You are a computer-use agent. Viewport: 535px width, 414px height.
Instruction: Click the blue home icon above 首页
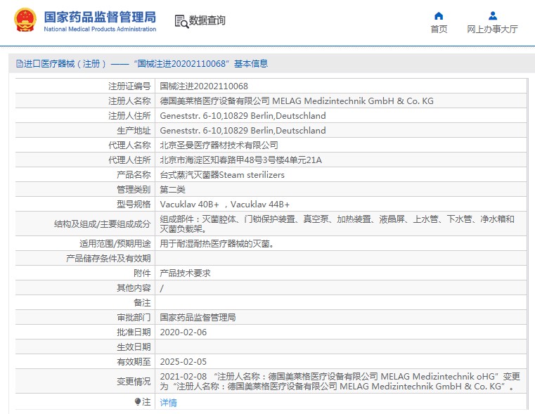439,15
